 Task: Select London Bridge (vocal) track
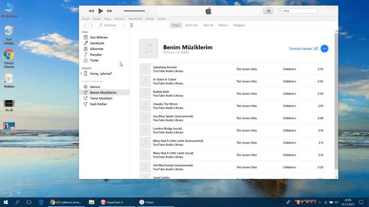[233, 131]
